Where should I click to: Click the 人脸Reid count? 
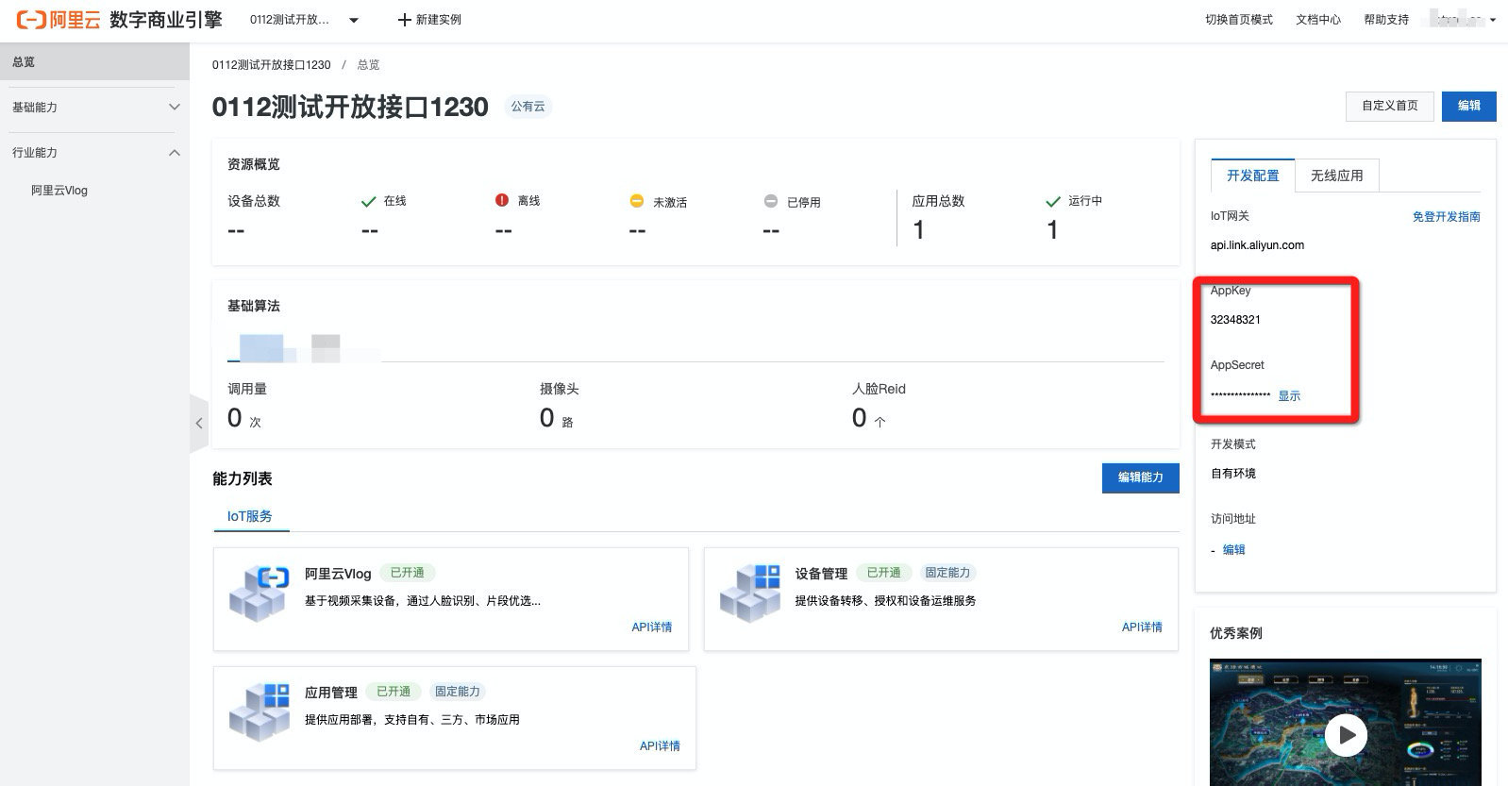tap(859, 417)
